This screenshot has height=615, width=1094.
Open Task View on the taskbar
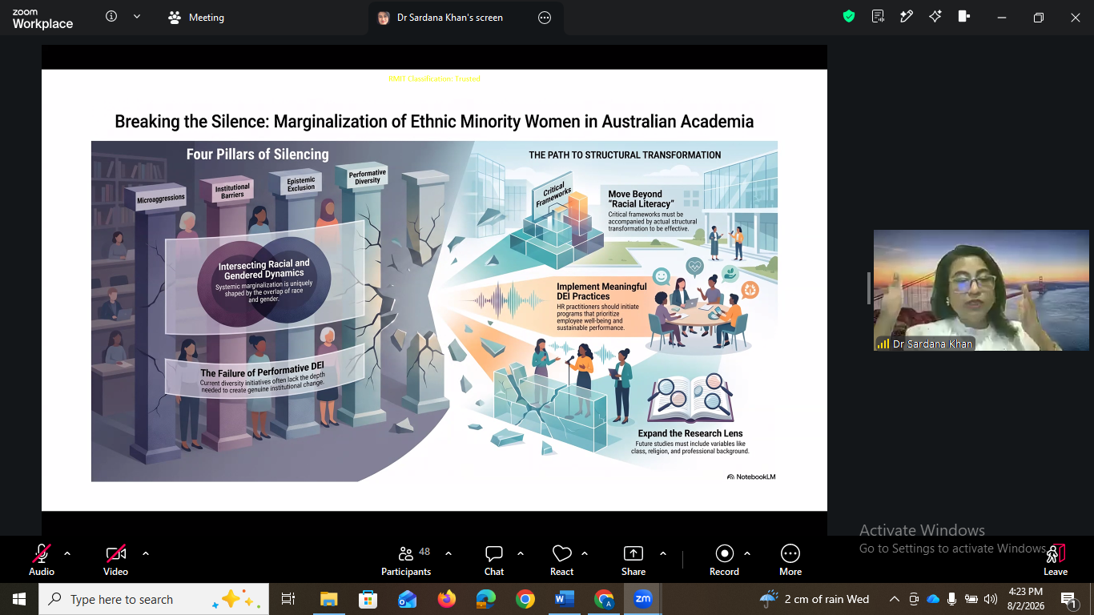[x=288, y=599]
